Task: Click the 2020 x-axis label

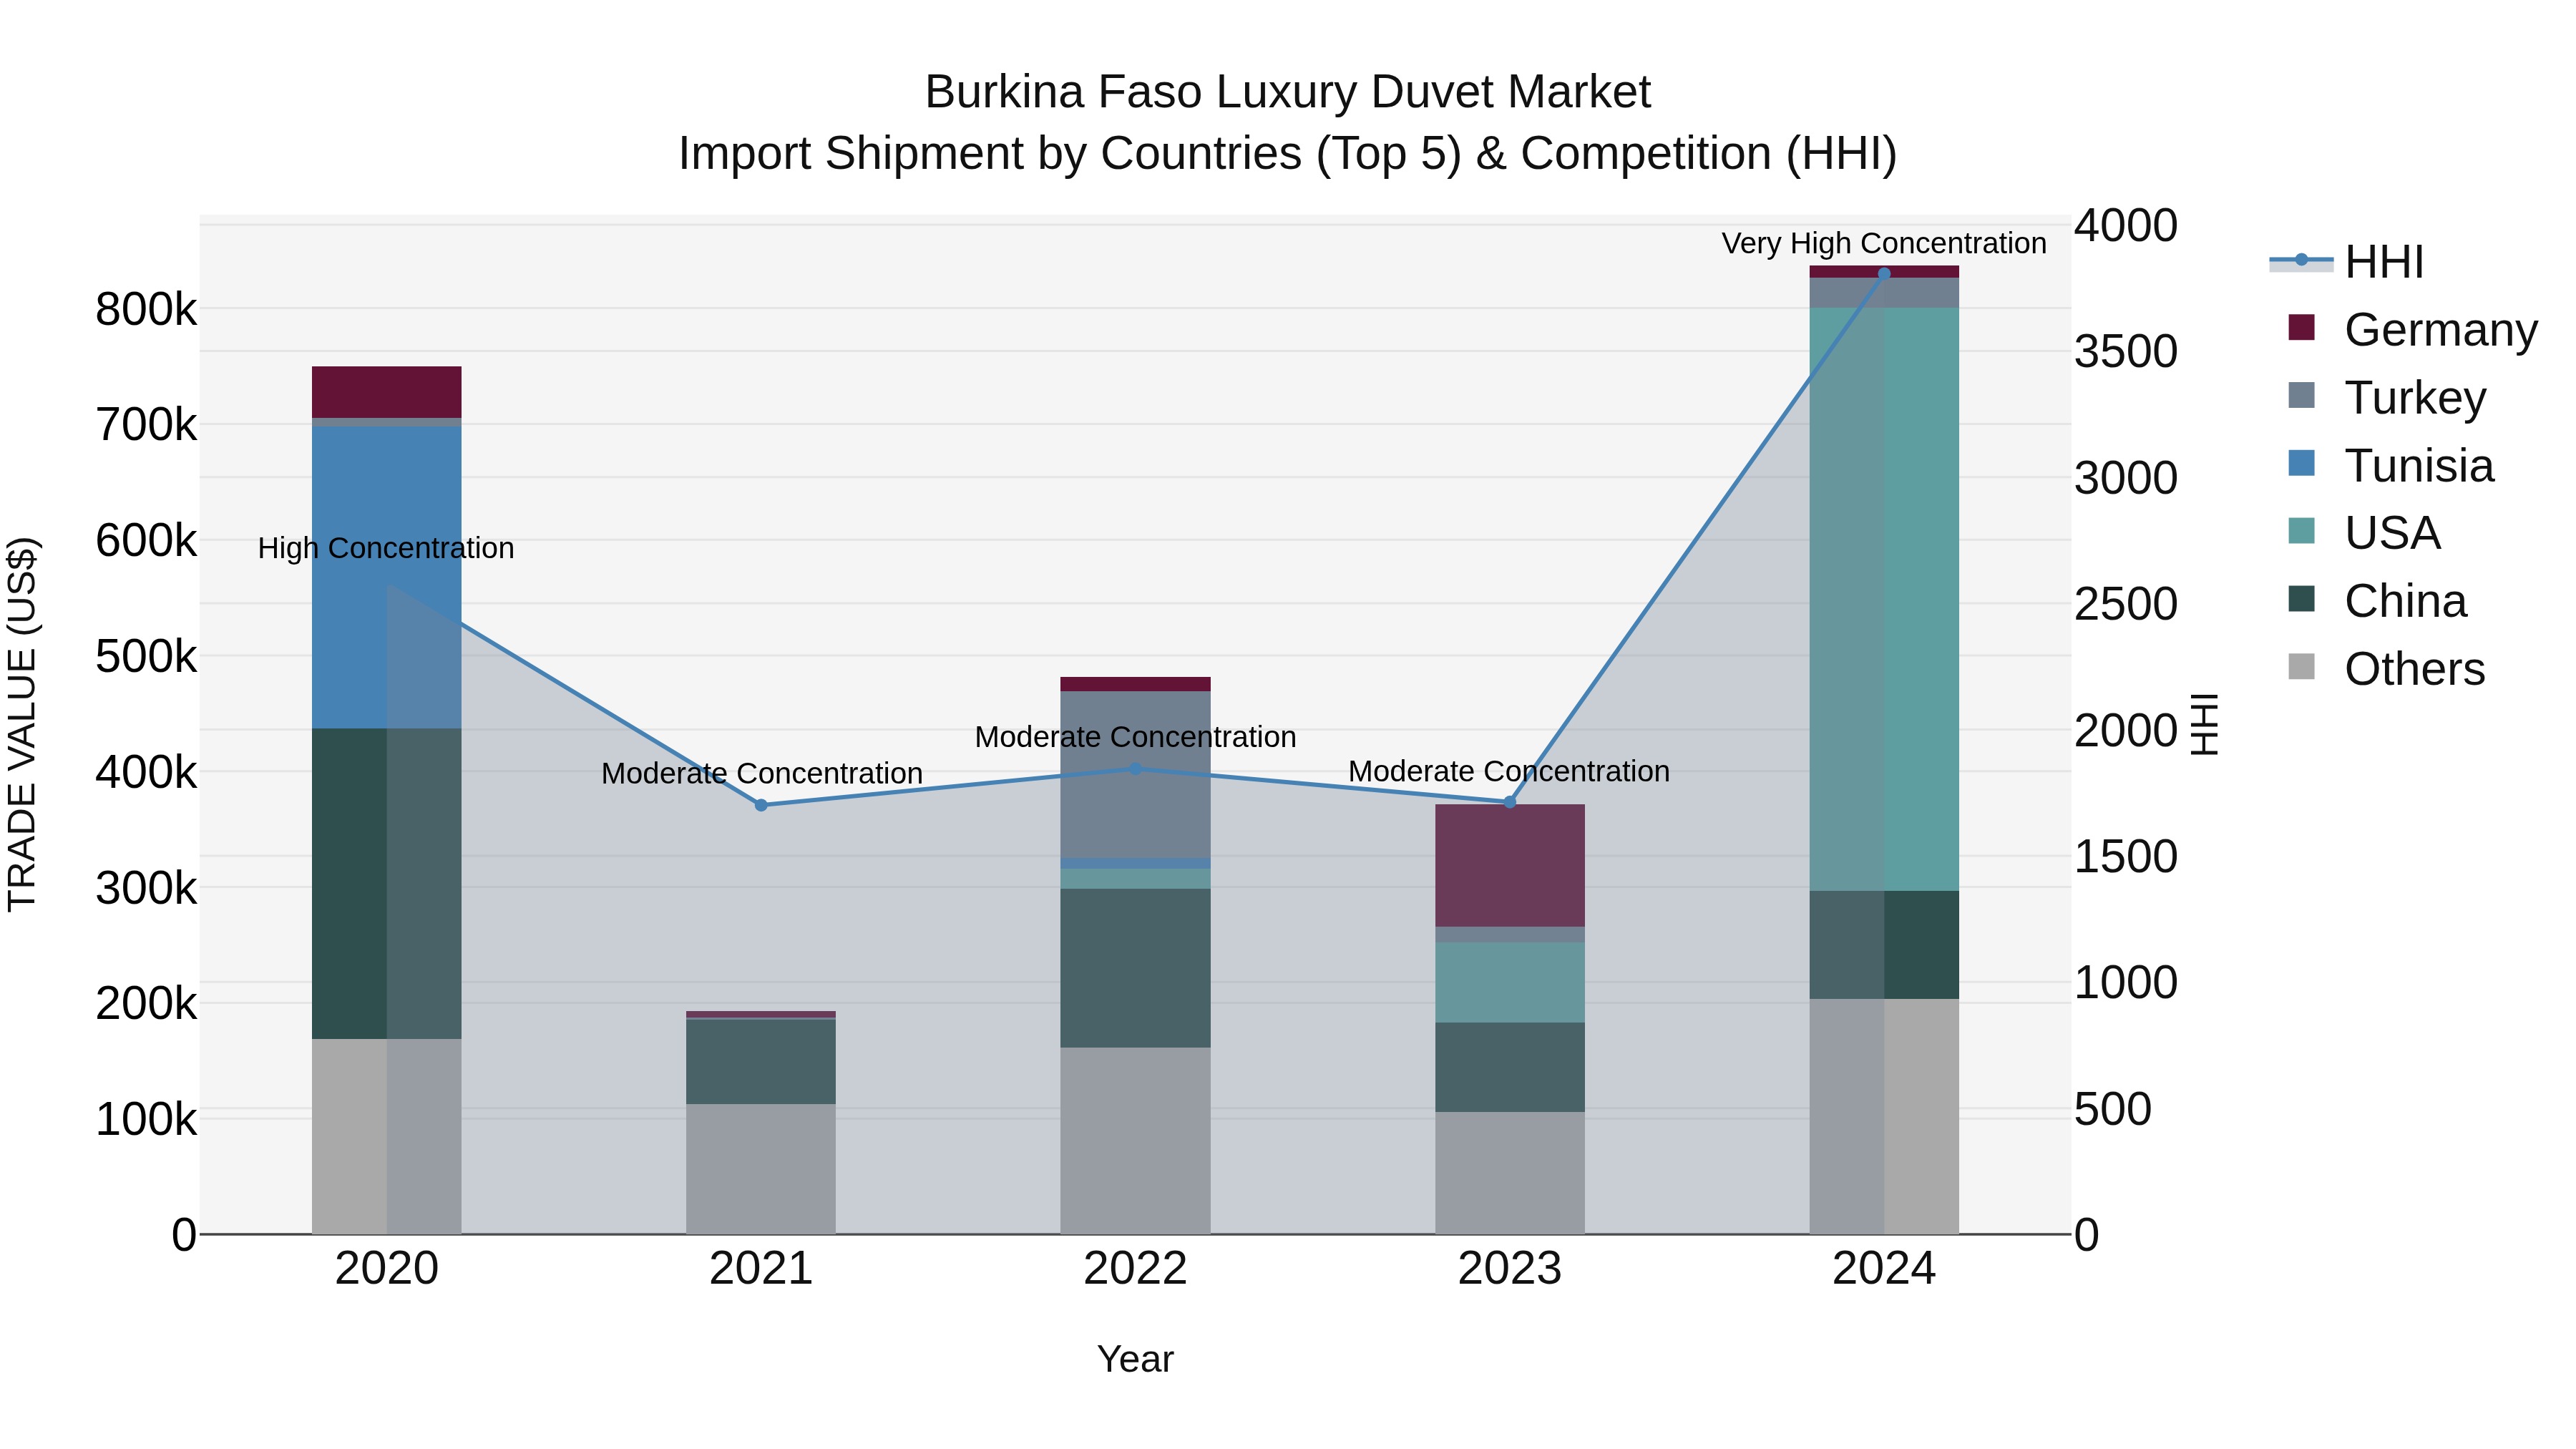Action: (387, 1269)
